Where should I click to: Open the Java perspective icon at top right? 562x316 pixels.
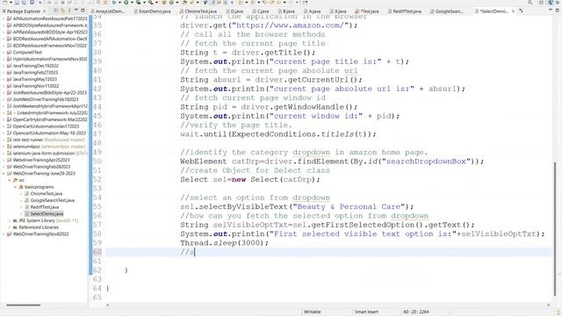(551, 3)
